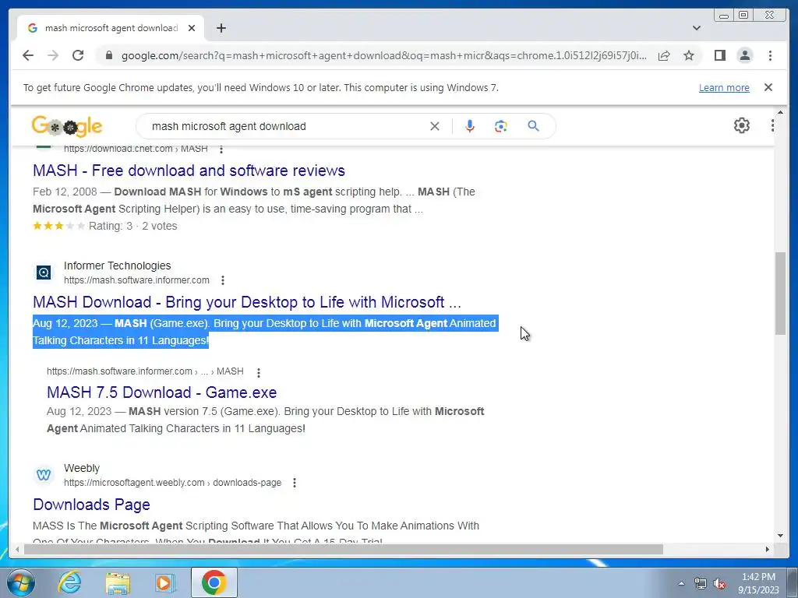This screenshot has width=798, height=598.
Task: Click the Chrome address bar
Action: click(x=383, y=55)
